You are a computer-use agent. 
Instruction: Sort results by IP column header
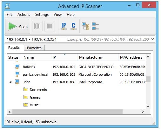[64, 57]
